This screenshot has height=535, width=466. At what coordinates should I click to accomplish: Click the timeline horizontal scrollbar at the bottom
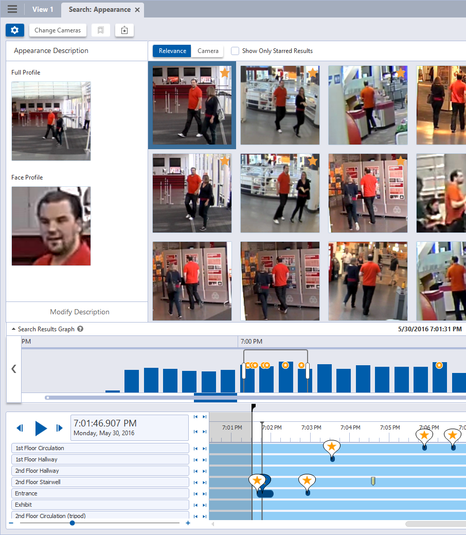click(436, 524)
